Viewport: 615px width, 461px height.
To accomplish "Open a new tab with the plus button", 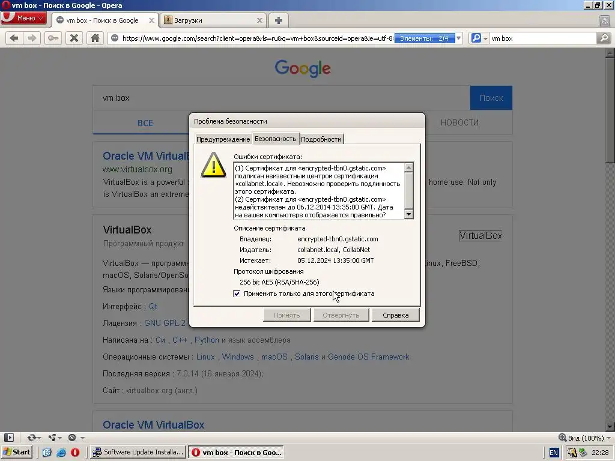I will click(279, 20).
